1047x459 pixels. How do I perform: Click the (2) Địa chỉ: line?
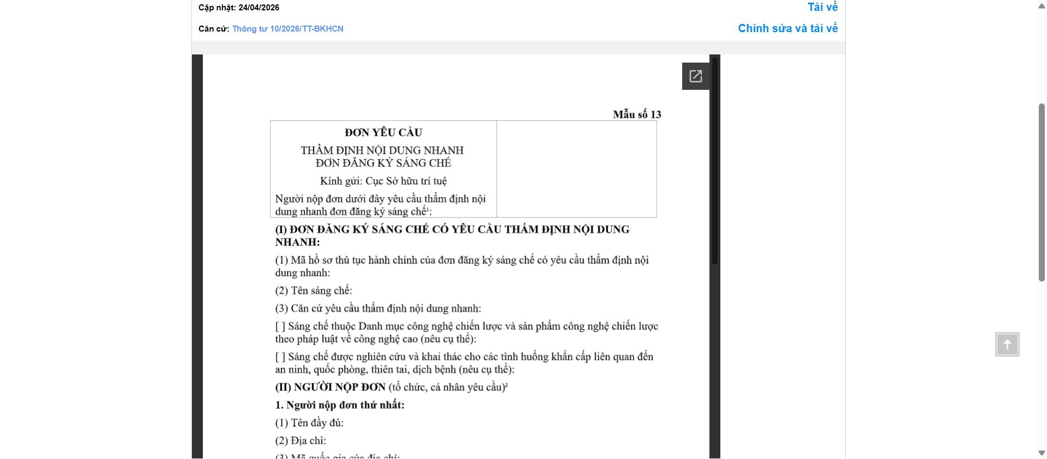[x=300, y=441]
